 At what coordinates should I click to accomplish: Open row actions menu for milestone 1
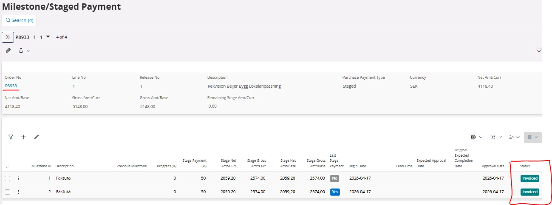[x=18, y=178]
